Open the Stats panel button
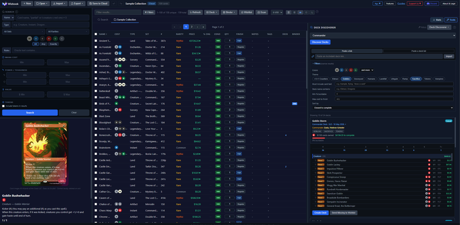 pos(437,20)
